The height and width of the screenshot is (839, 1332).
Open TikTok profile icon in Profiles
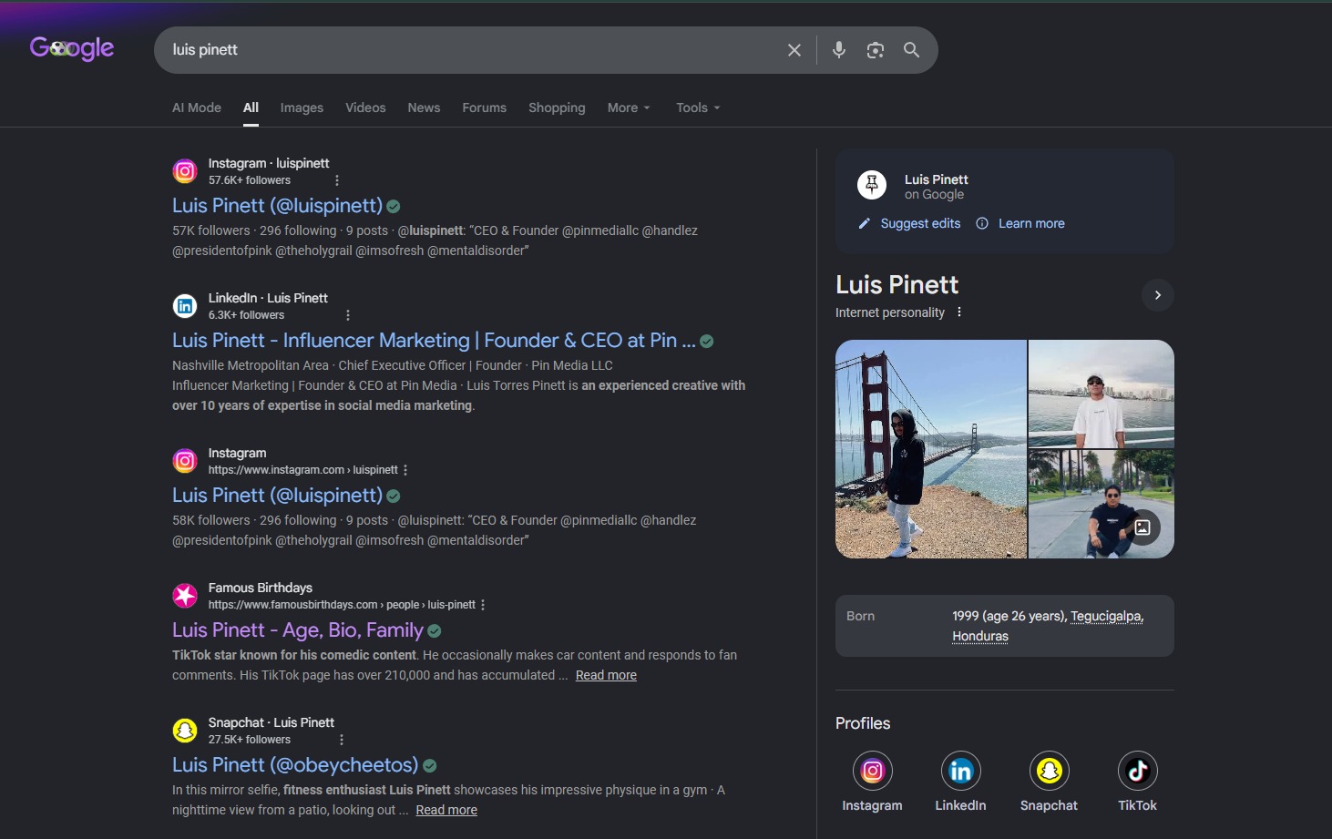(x=1137, y=772)
